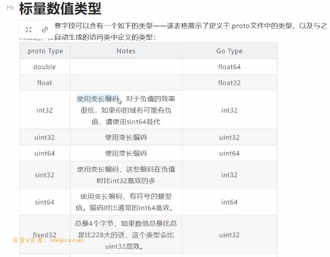Click the copy link icon in floating toolbar

pyautogui.click(x=45, y=30)
